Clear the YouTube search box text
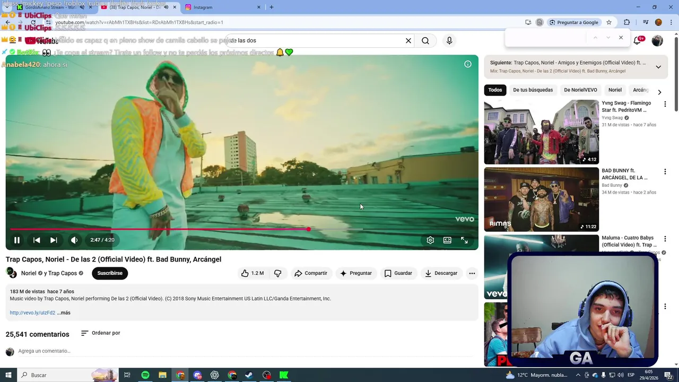679x382 pixels. pos(408,40)
